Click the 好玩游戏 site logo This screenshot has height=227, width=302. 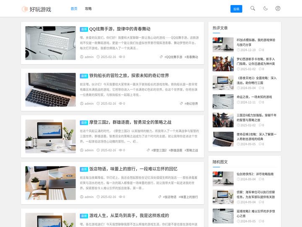click(36, 9)
